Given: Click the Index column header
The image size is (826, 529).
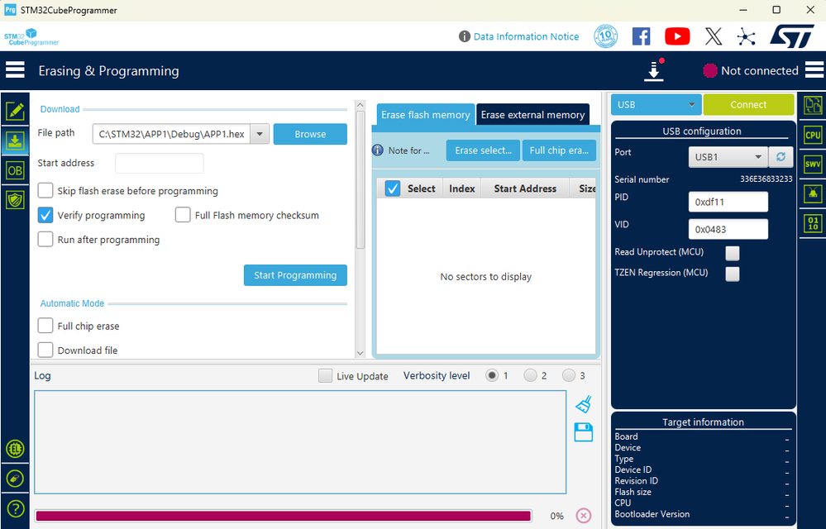Looking at the screenshot, I should [462, 188].
